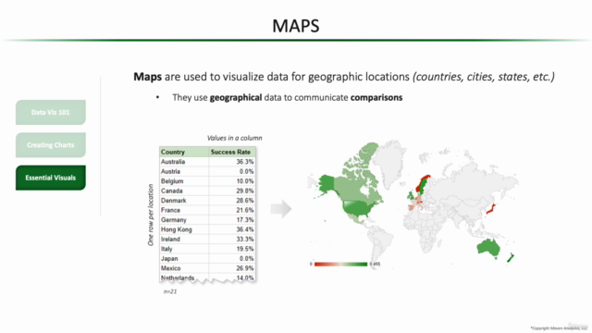This screenshot has width=592, height=333.
Task: Select the Belgium table cell
Action: click(184, 181)
